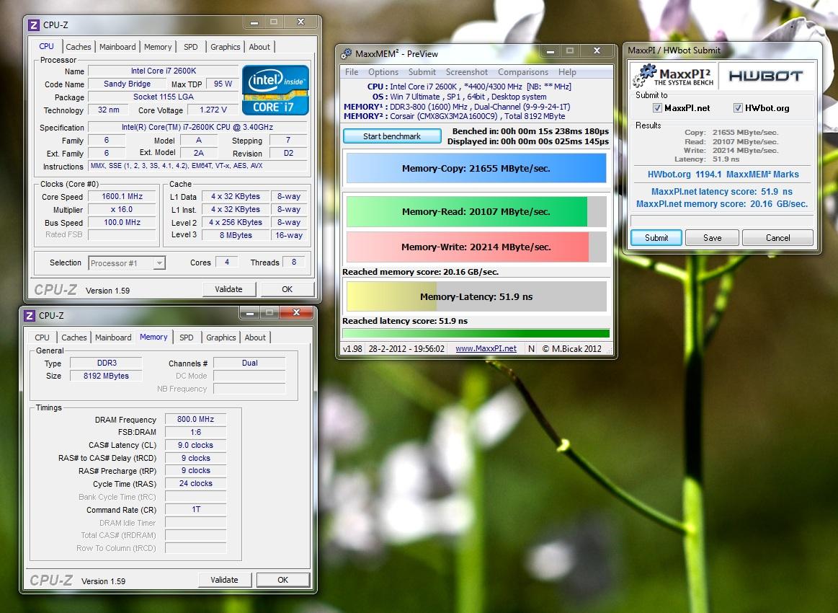Switch to SPD tab in bottom CPU-Z window
Image resolution: width=838 pixels, height=613 pixels.
pyautogui.click(x=187, y=338)
